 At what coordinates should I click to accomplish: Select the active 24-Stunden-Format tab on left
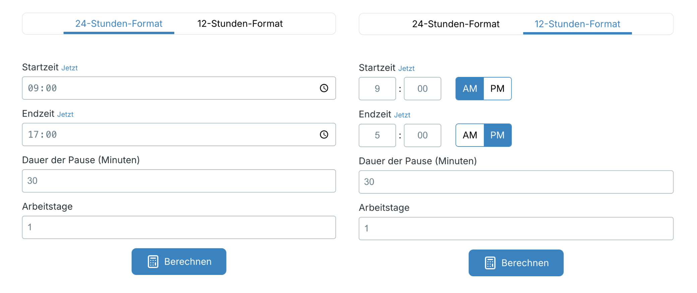coord(119,23)
